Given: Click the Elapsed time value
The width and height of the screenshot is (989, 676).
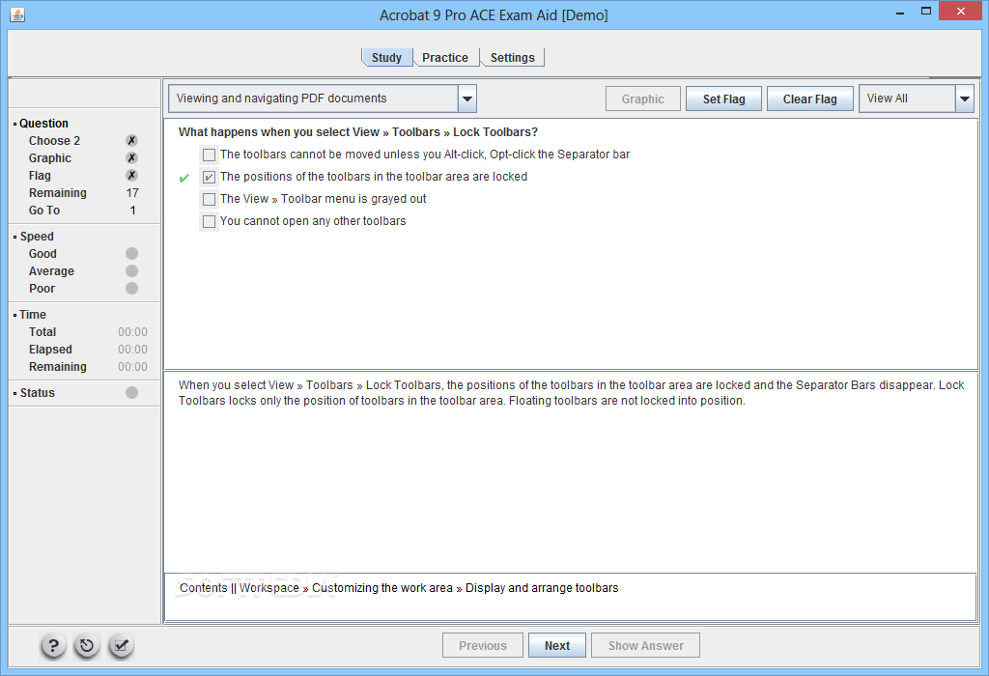Looking at the screenshot, I should (132, 350).
